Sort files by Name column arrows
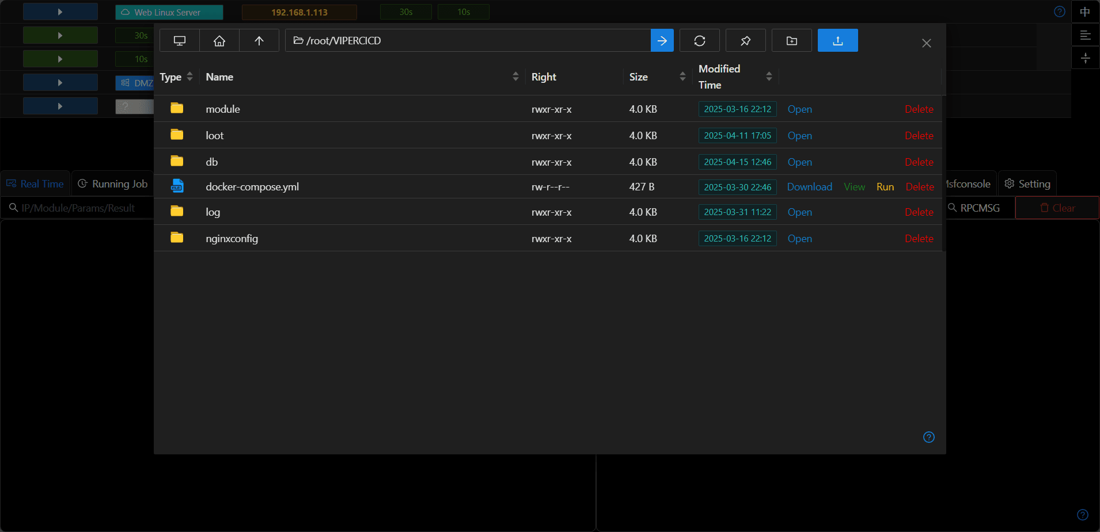This screenshot has height=532, width=1100. click(x=515, y=77)
